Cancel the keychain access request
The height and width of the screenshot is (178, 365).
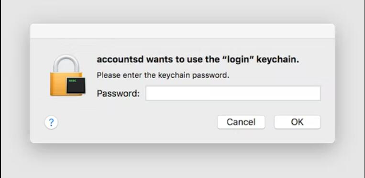pyautogui.click(x=241, y=122)
